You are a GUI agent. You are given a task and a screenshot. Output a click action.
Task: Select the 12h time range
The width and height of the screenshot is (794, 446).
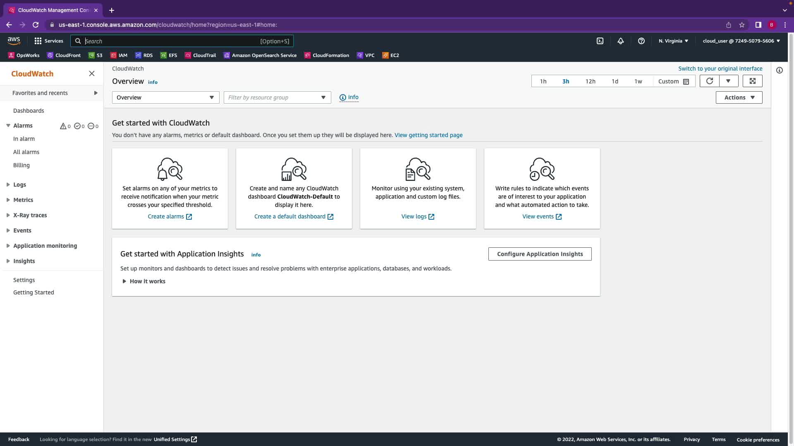click(x=590, y=81)
